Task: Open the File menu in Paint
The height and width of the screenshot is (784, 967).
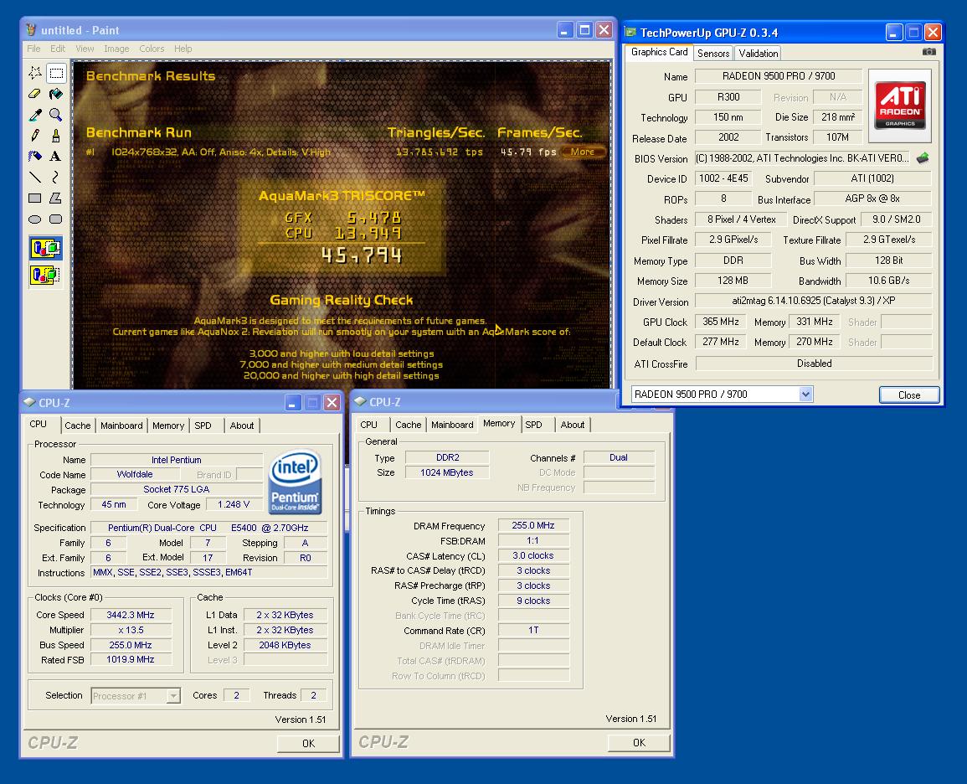Action: pyautogui.click(x=34, y=49)
